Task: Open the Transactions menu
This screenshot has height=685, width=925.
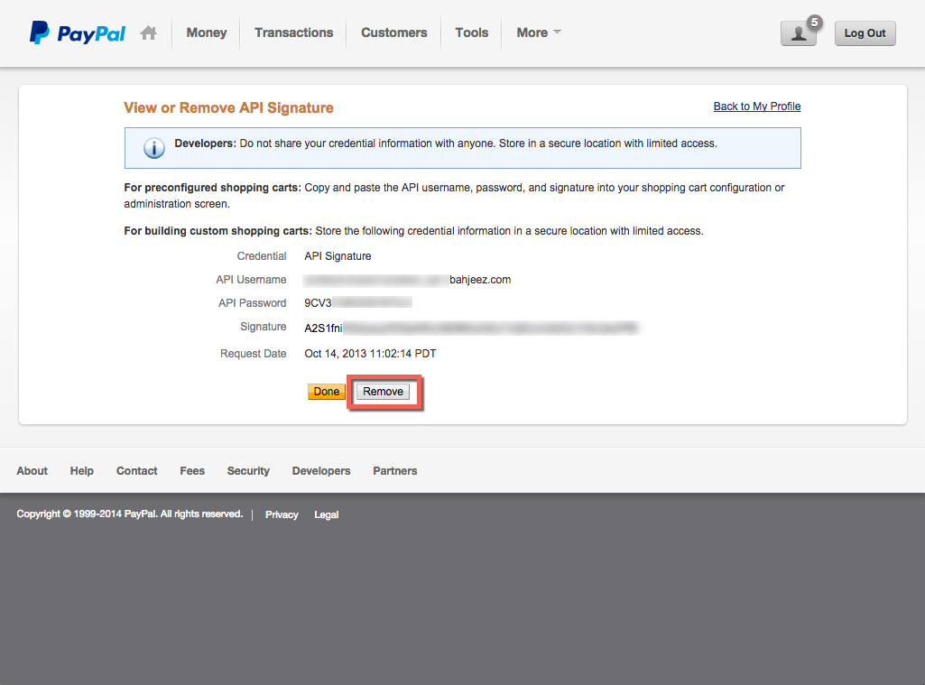Action: 294,32
